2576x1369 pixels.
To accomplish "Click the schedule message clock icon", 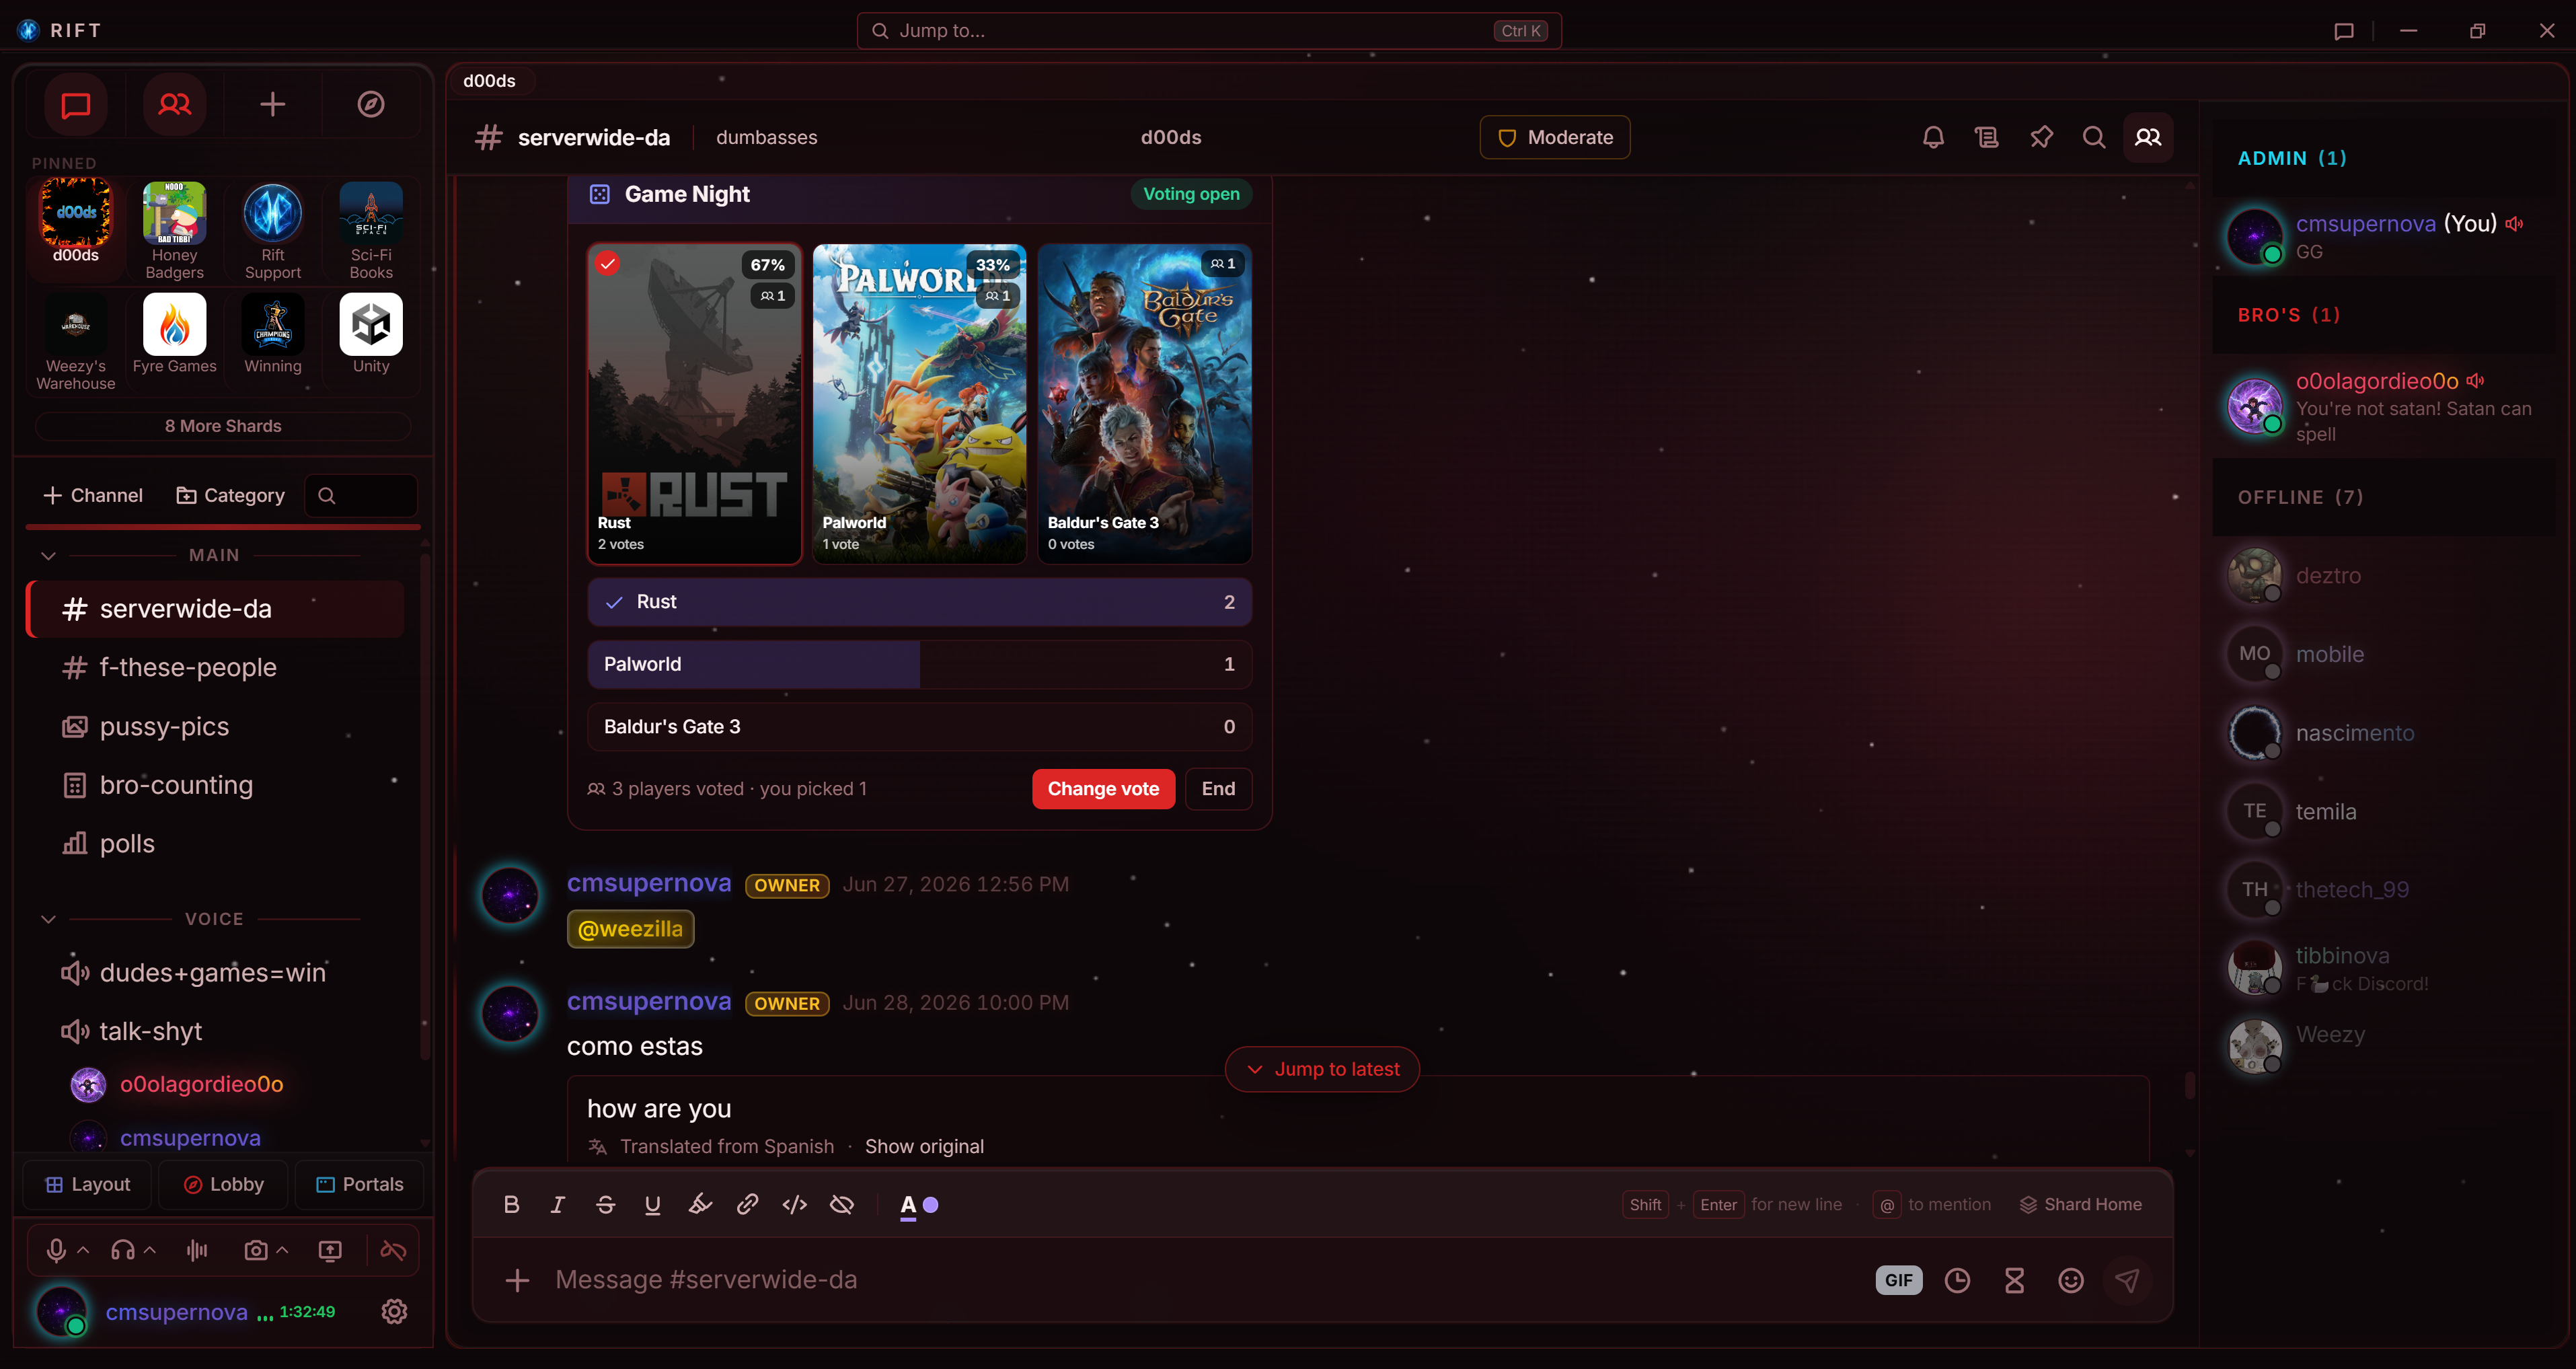I will [x=1957, y=1280].
